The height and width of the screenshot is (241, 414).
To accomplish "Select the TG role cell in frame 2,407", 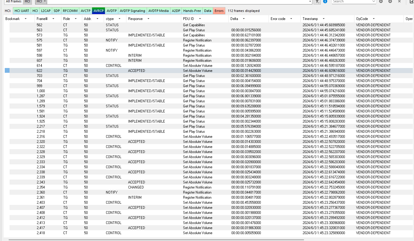I will click(x=65, y=208).
